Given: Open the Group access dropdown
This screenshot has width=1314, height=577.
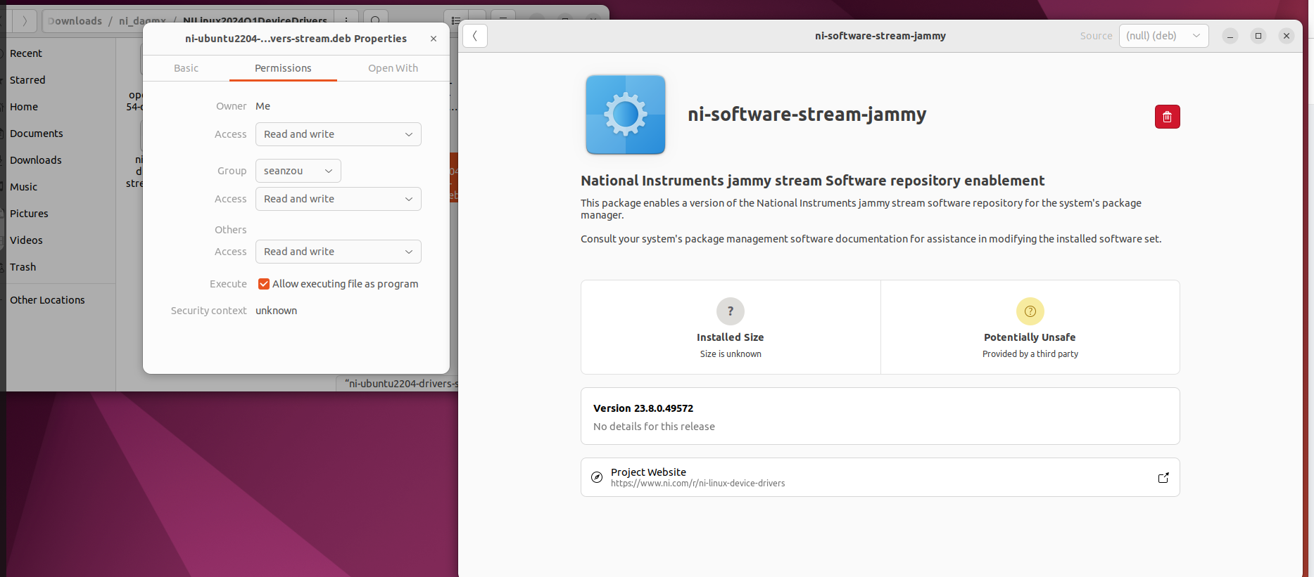Looking at the screenshot, I should click(338, 199).
